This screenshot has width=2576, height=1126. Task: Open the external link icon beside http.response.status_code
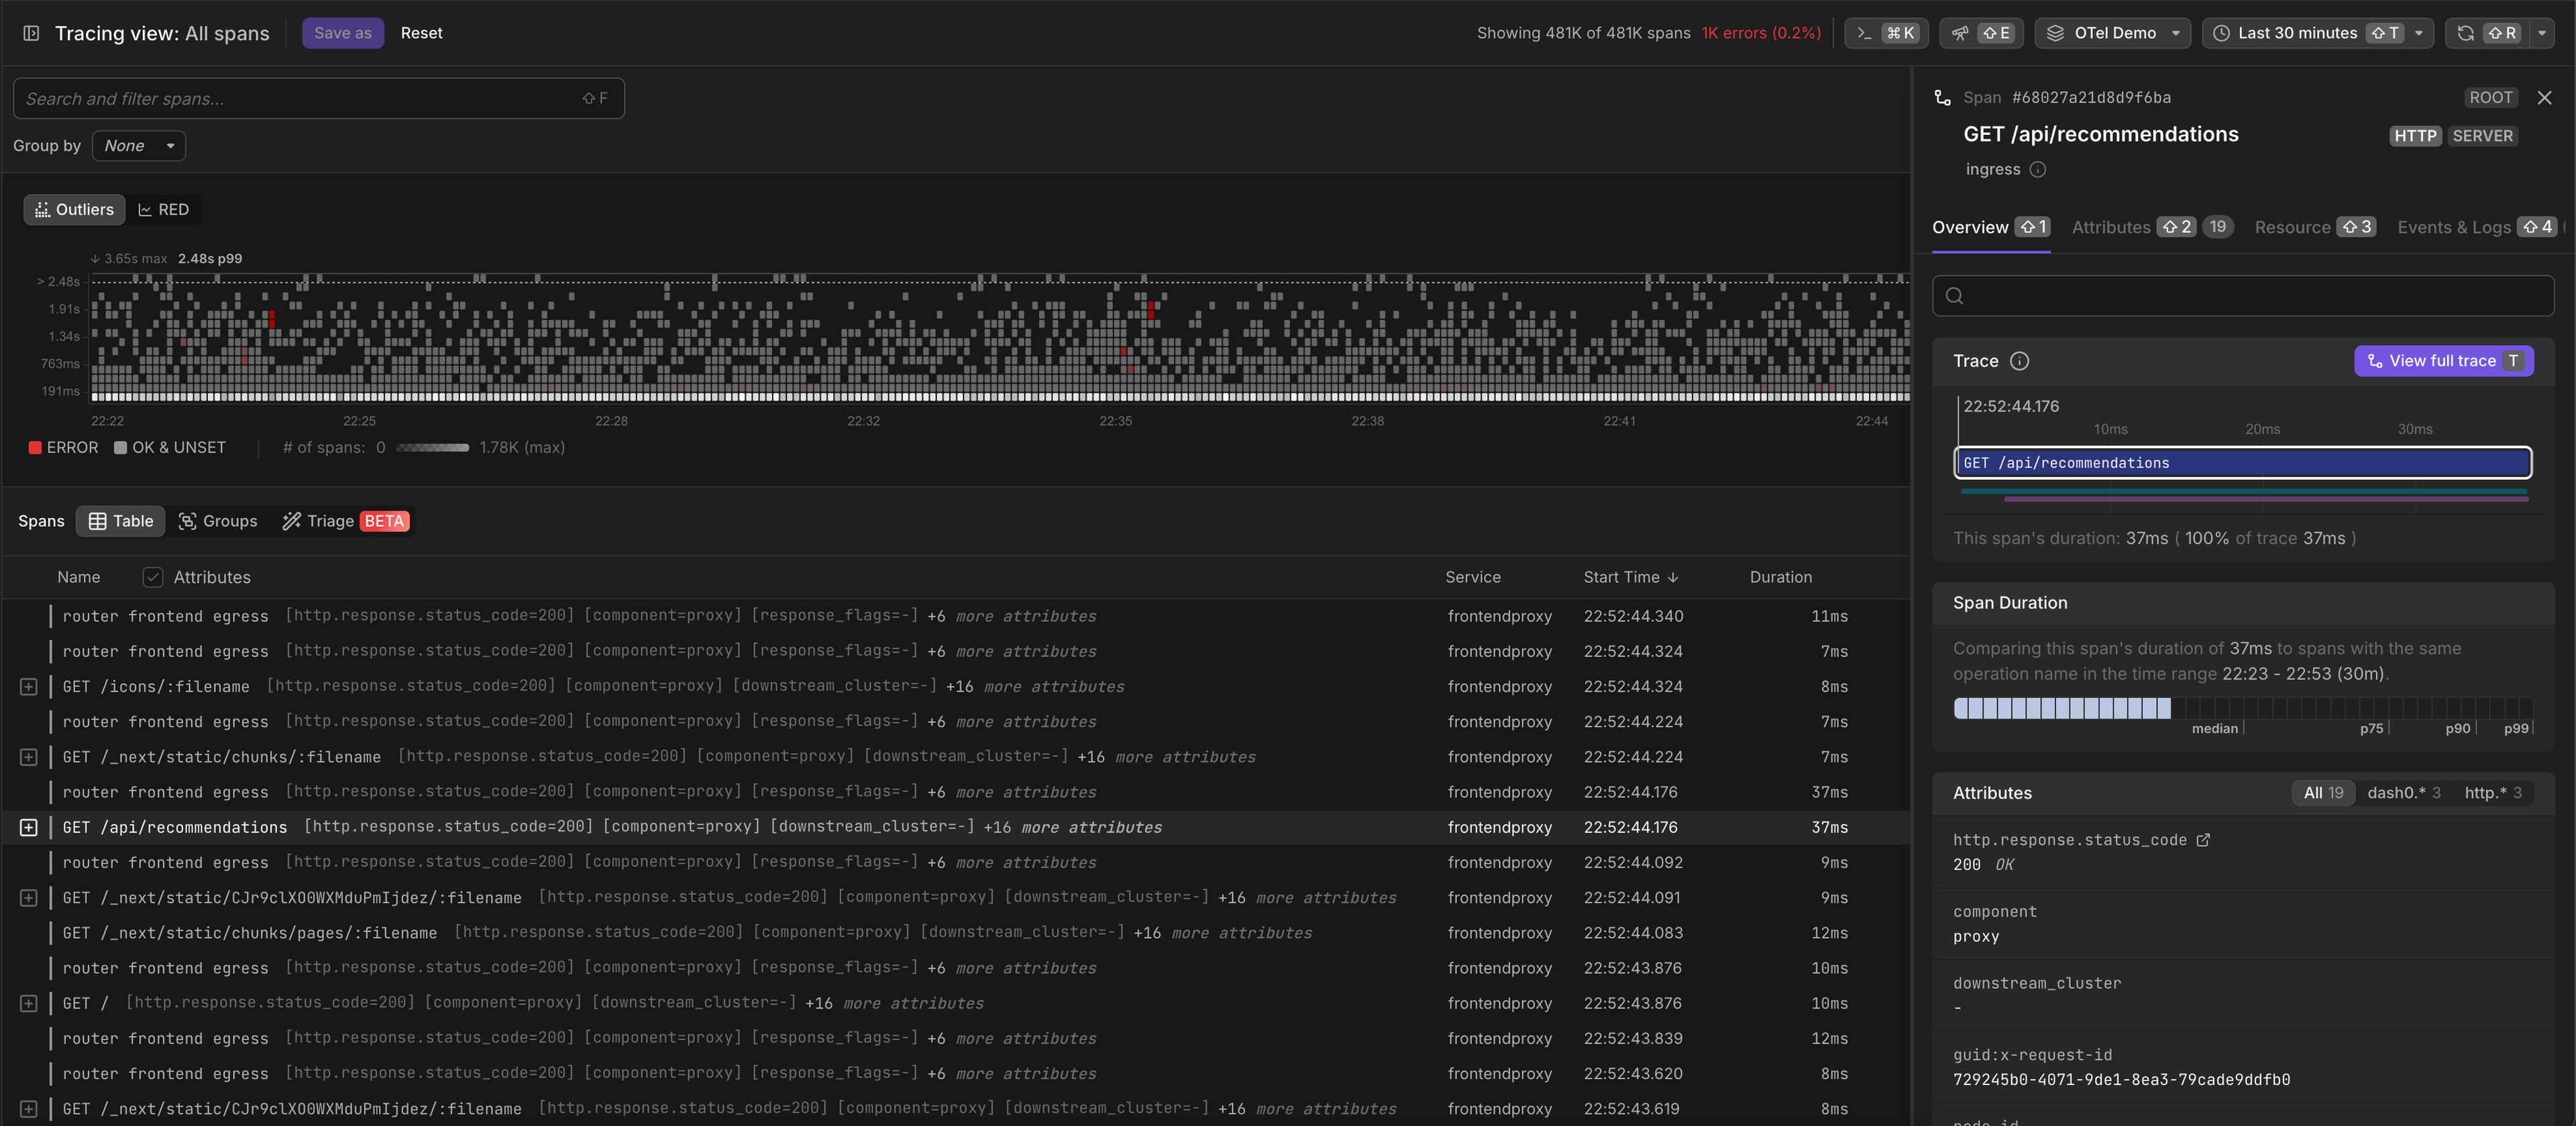(x=2203, y=840)
